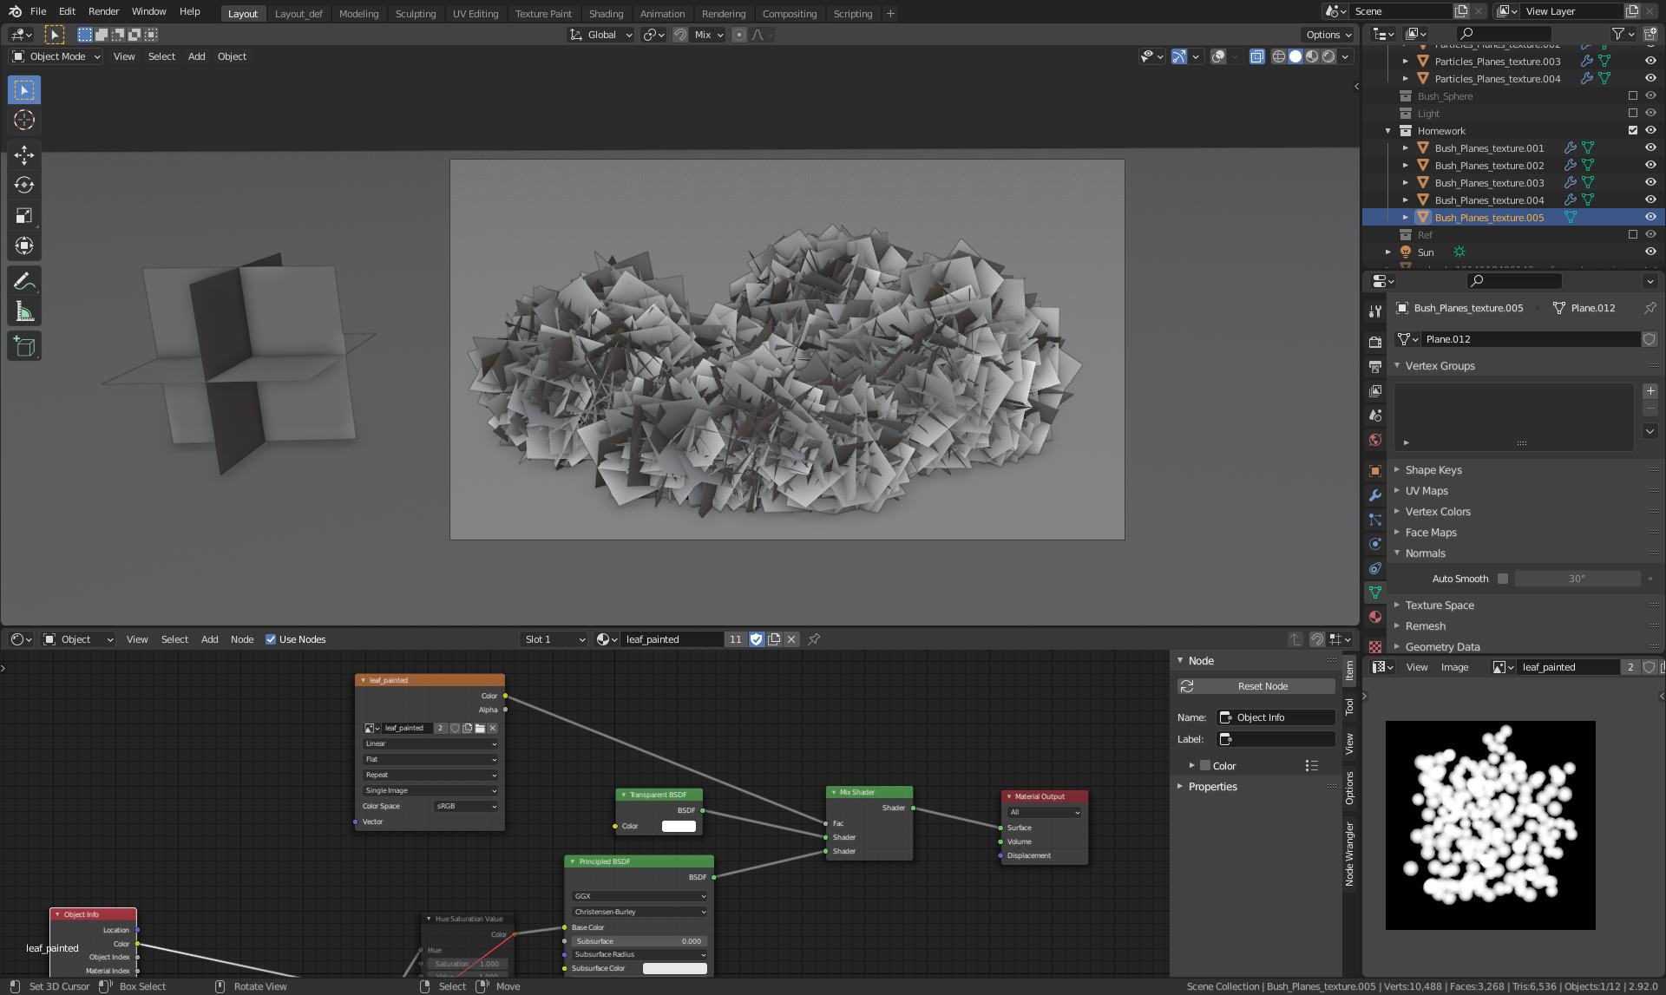The width and height of the screenshot is (1666, 995).
Task: Select the Annotate pencil tool
Action: point(24,281)
